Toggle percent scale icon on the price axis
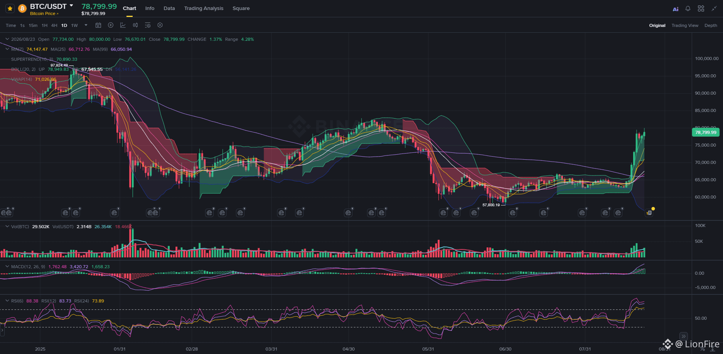723x354 pixels. [x=703, y=349]
